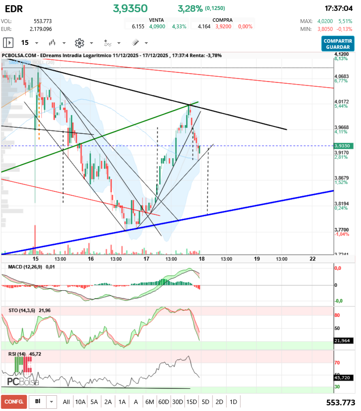Select the 60D time range
This screenshot has width=361, height=411.
[164, 402]
